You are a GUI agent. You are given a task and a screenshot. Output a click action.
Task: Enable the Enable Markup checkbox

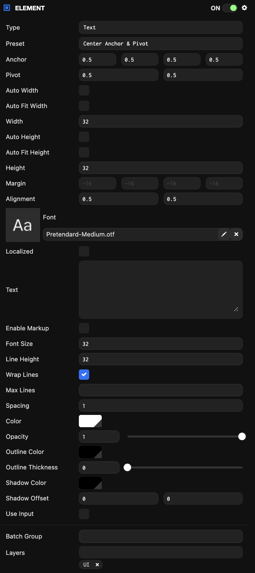[84, 328]
